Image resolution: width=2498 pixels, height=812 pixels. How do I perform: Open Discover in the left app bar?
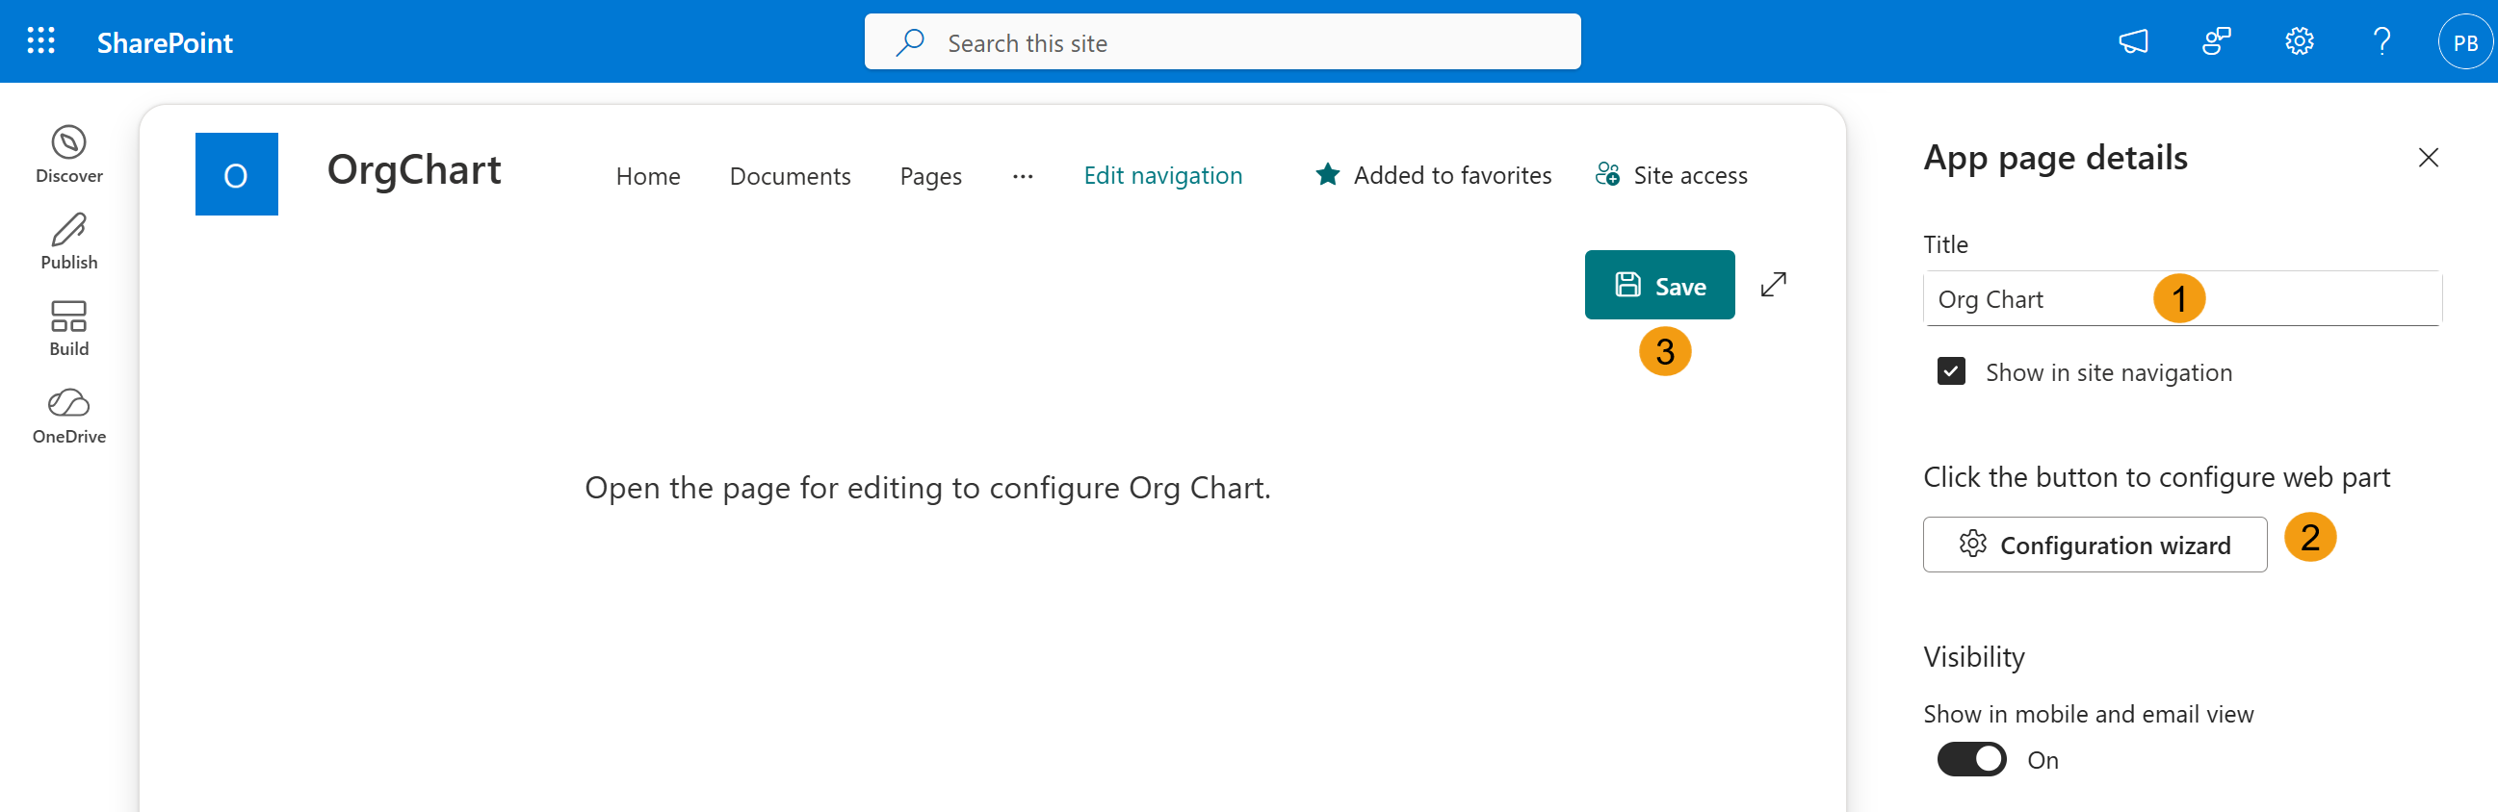tap(68, 154)
